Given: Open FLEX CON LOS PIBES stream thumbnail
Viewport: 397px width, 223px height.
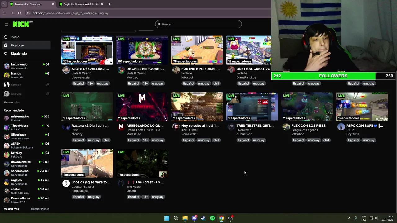Looking at the screenshot, I should 307,107.
